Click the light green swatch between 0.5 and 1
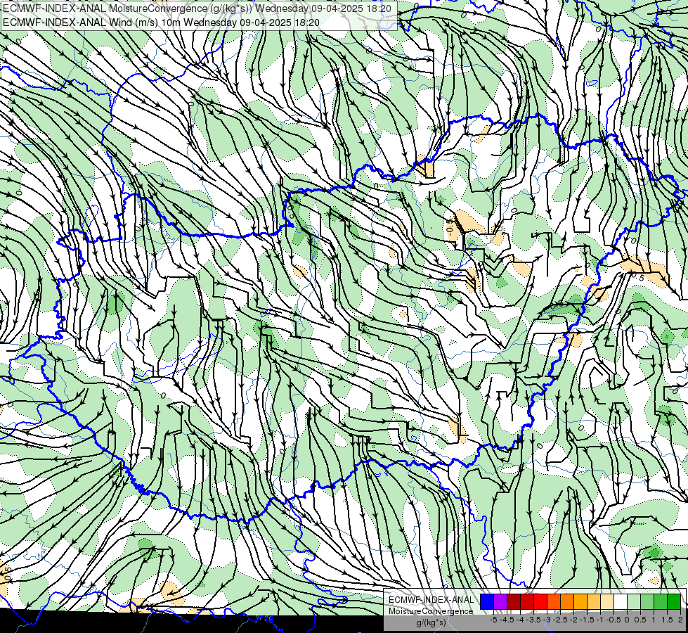The height and width of the screenshot is (633, 688). pos(647,601)
